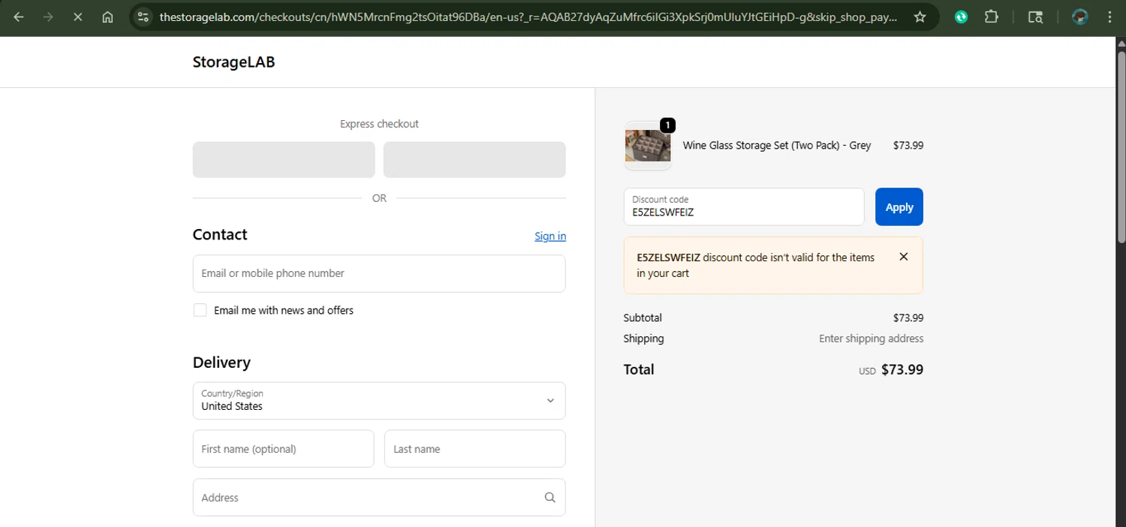The width and height of the screenshot is (1126, 527).
Task: Open the Chrome three-dot menu
Action: click(1109, 17)
